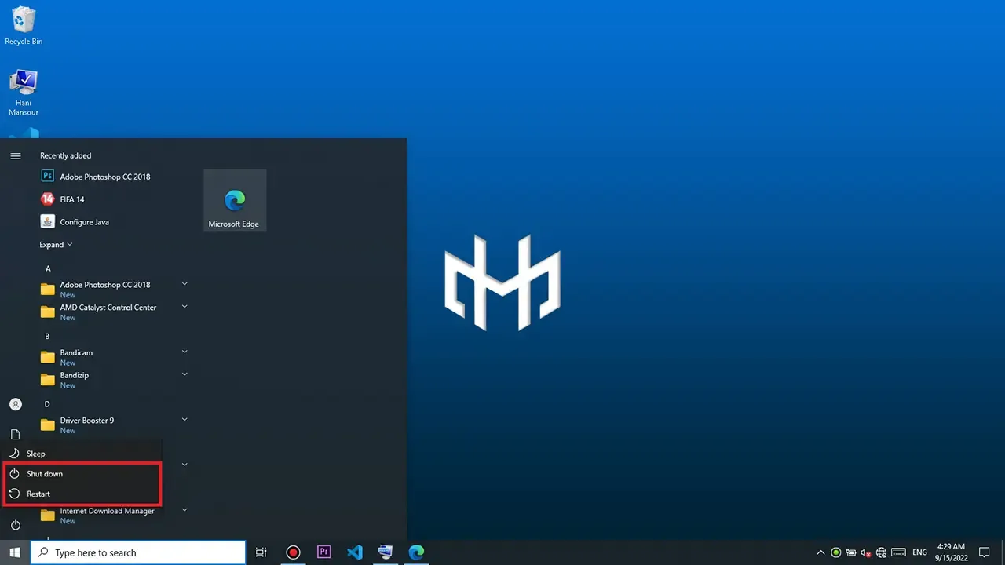The image size is (1005, 565).
Task: Click the Windows Start button
Action: tap(15, 552)
